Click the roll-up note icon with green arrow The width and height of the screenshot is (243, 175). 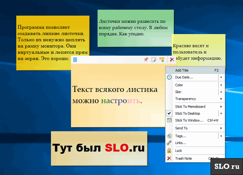pos(162,60)
